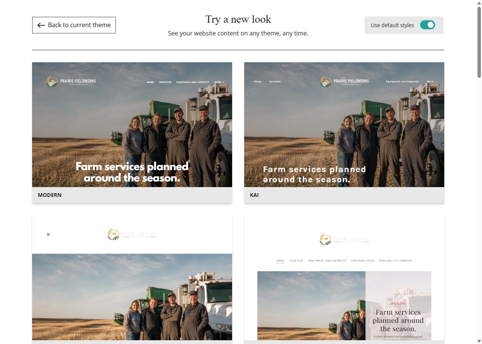
Task: Click the Use default styles label text
Action: (392, 25)
